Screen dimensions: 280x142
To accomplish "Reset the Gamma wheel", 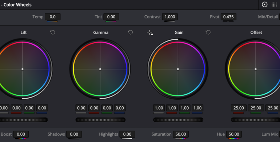I will click(x=130, y=32).
